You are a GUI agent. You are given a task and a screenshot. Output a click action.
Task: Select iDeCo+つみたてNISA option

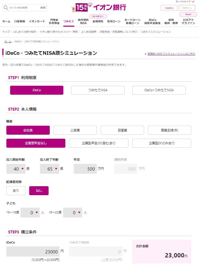159,90
